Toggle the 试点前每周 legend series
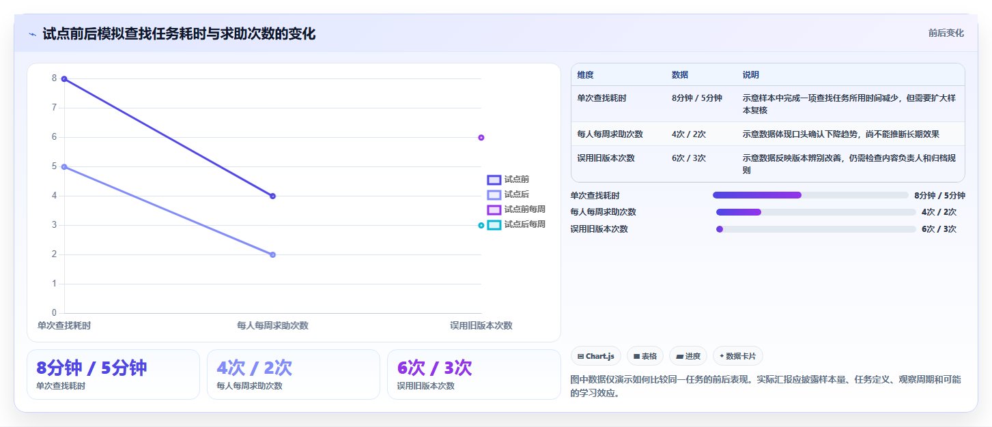Viewport: 992px width, 427px height. click(x=516, y=209)
